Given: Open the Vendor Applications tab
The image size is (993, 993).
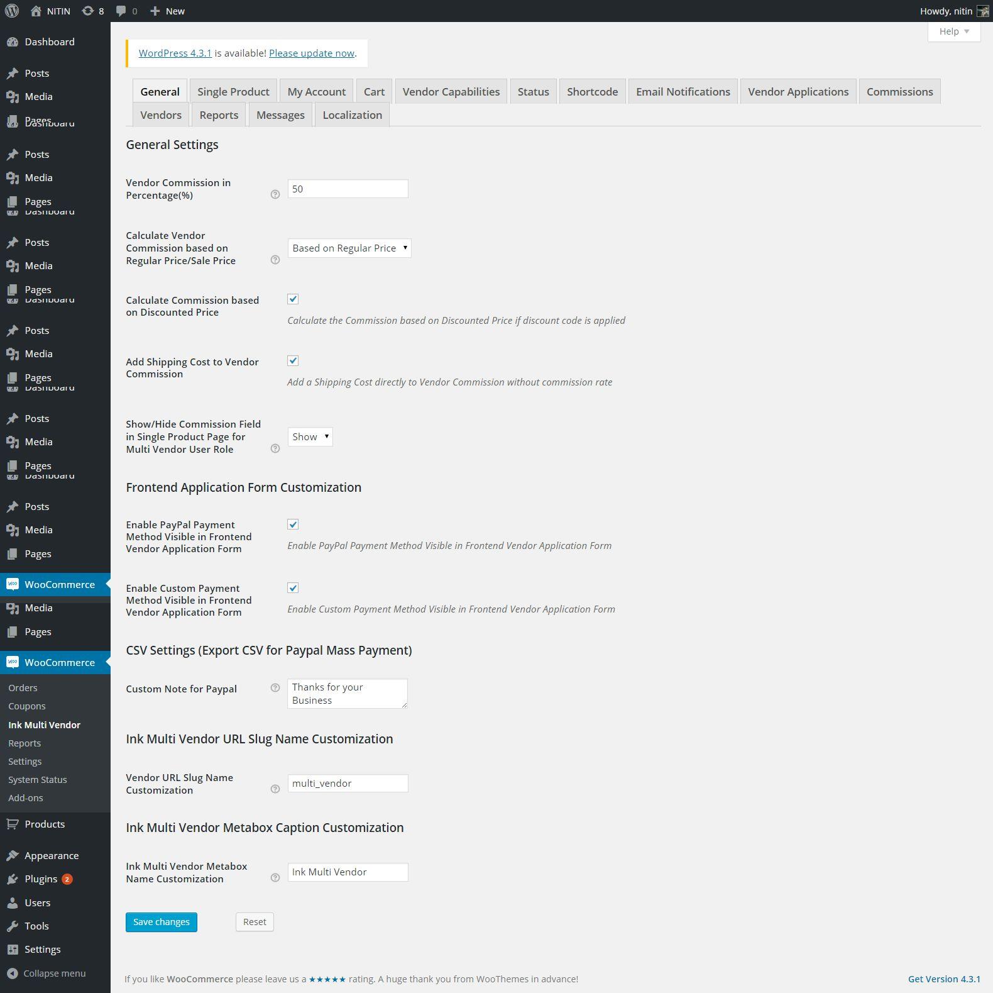Looking at the screenshot, I should coord(798,92).
